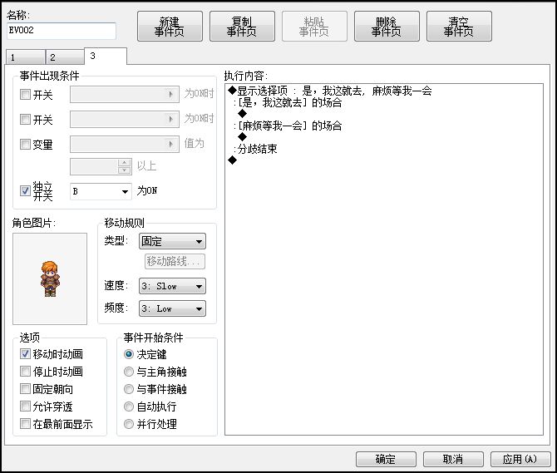Click the 取消 button
Screen dimensions: 557x473
click(x=453, y=459)
